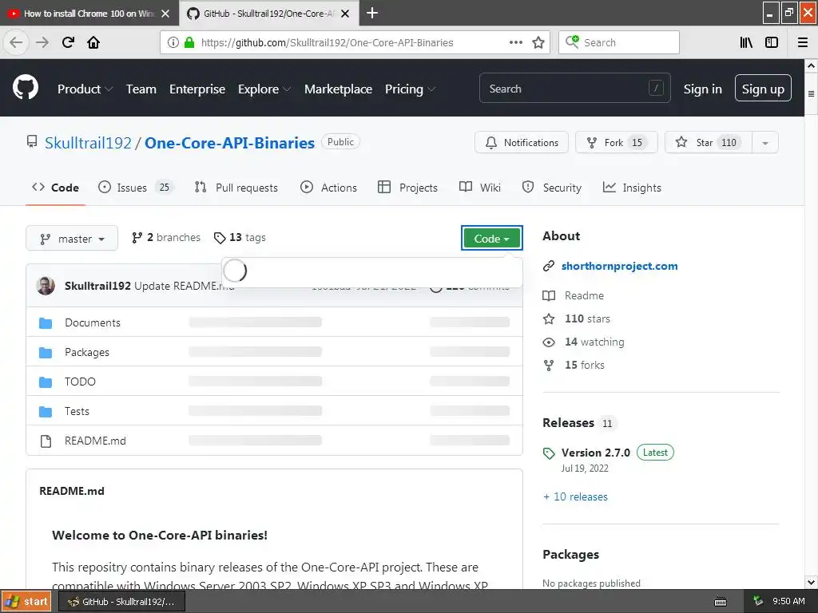Open the shorthornproject.com link

pos(619,266)
